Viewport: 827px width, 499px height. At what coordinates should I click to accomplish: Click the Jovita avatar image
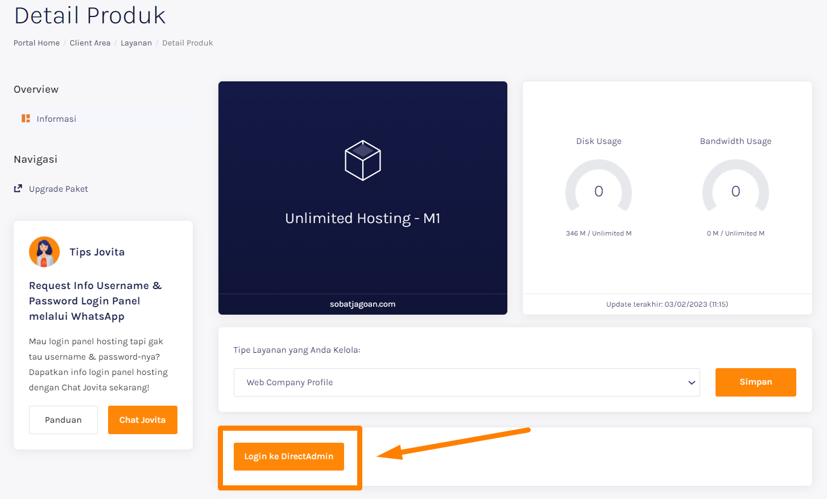(x=44, y=251)
